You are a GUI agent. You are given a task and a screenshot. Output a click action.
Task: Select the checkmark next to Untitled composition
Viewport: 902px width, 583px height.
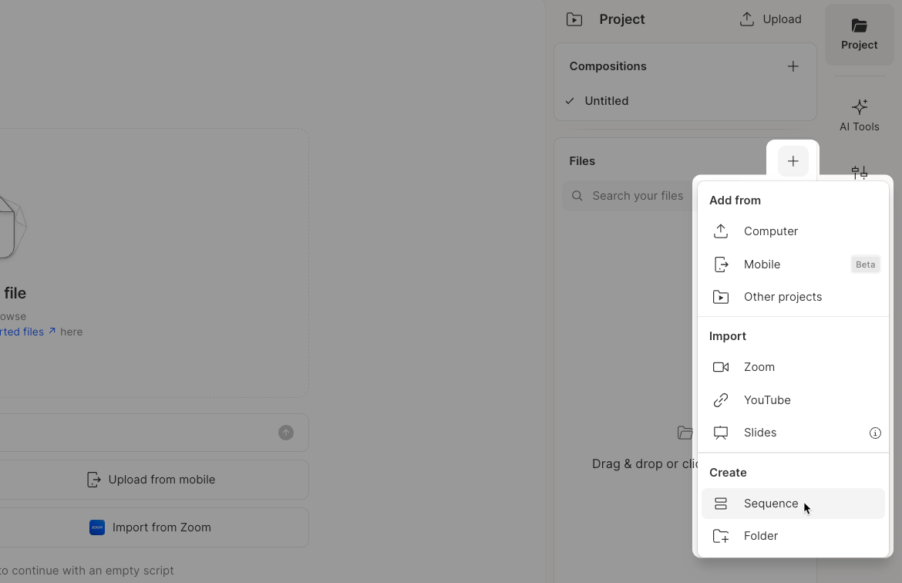569,100
